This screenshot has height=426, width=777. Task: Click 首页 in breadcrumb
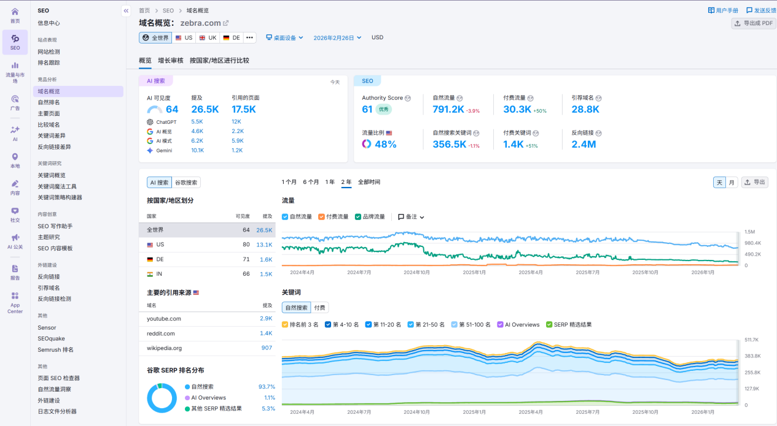coord(144,10)
